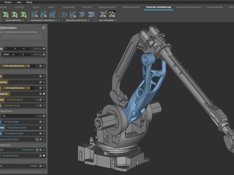Click info badge on Topology Optimization row
This screenshot has height=175, width=234.
coord(37,139)
